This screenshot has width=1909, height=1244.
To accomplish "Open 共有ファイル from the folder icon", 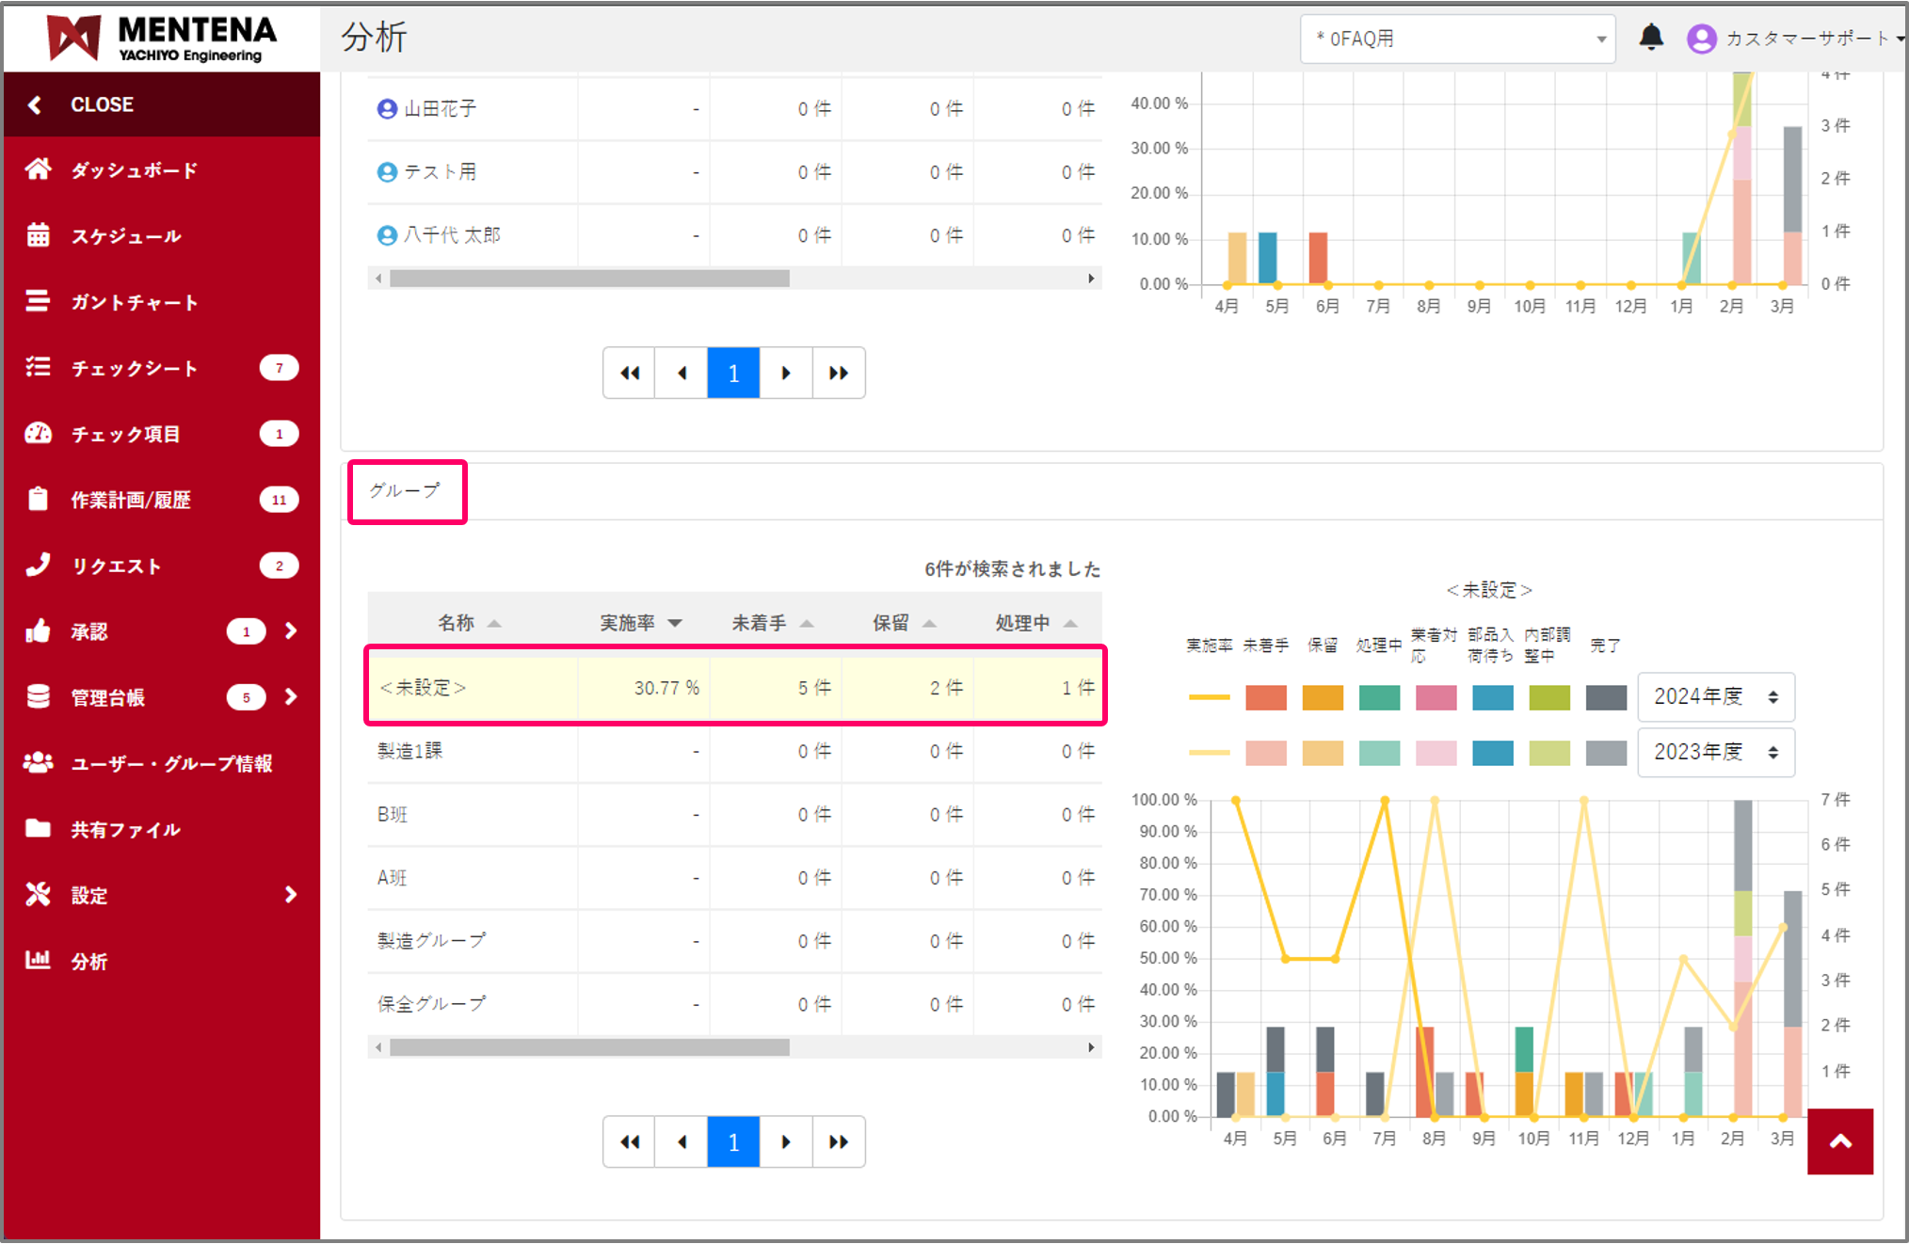I will (39, 829).
